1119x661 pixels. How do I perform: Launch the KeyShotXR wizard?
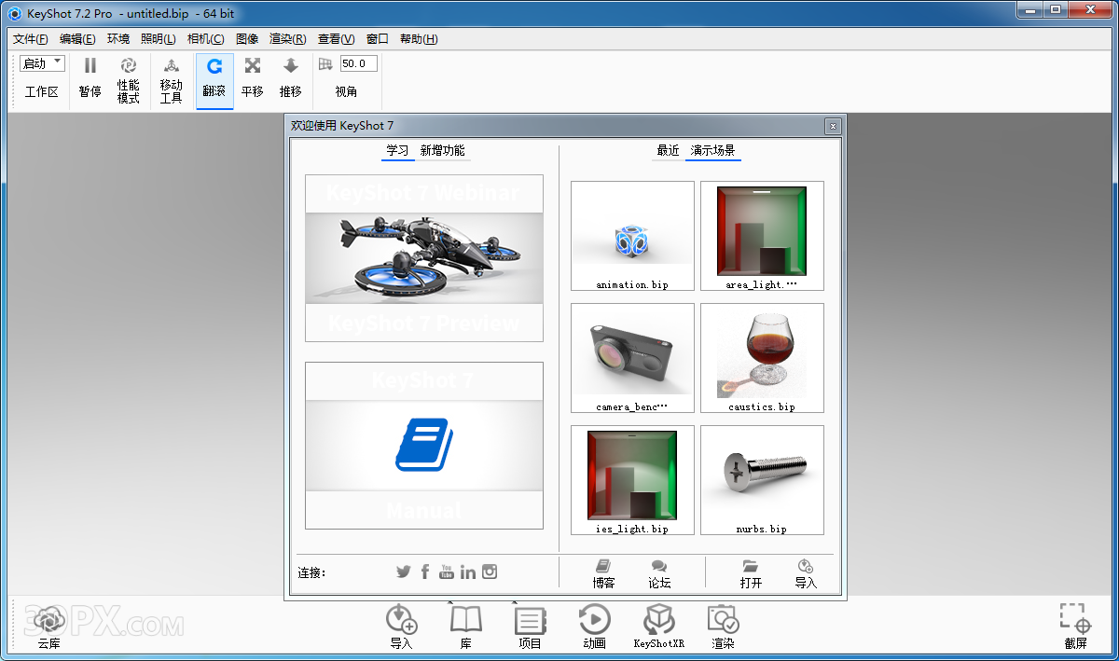pos(658,620)
